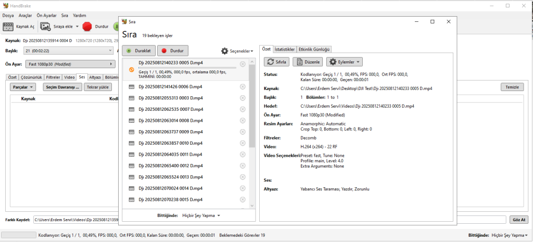
Task: Switch to the Video tab in main window
Action: tap(69, 77)
